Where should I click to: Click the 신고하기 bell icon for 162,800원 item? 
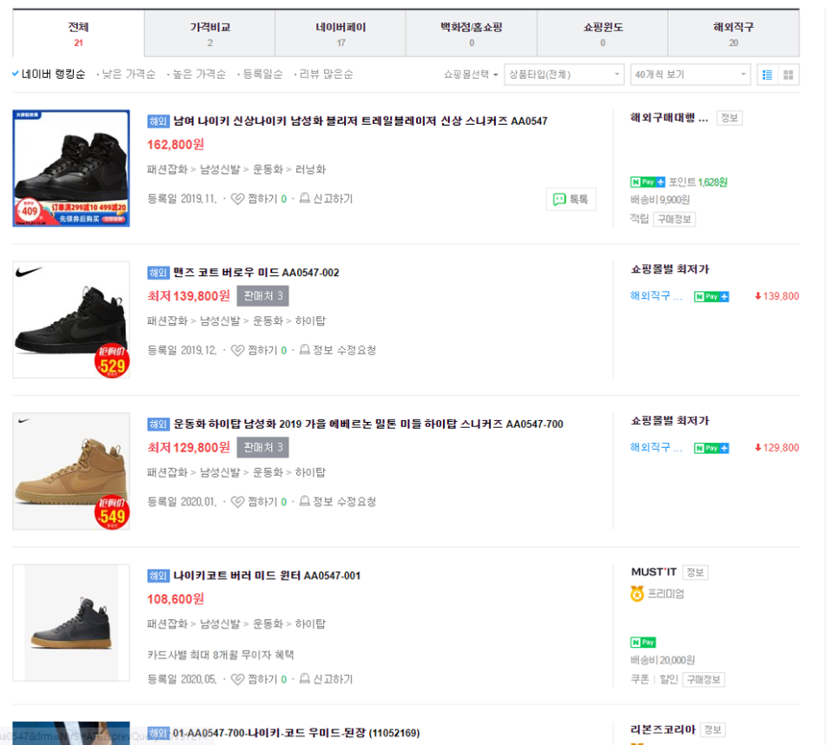tap(305, 199)
